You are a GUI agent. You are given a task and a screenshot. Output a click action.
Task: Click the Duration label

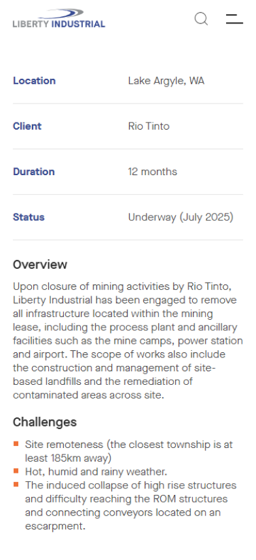click(34, 171)
